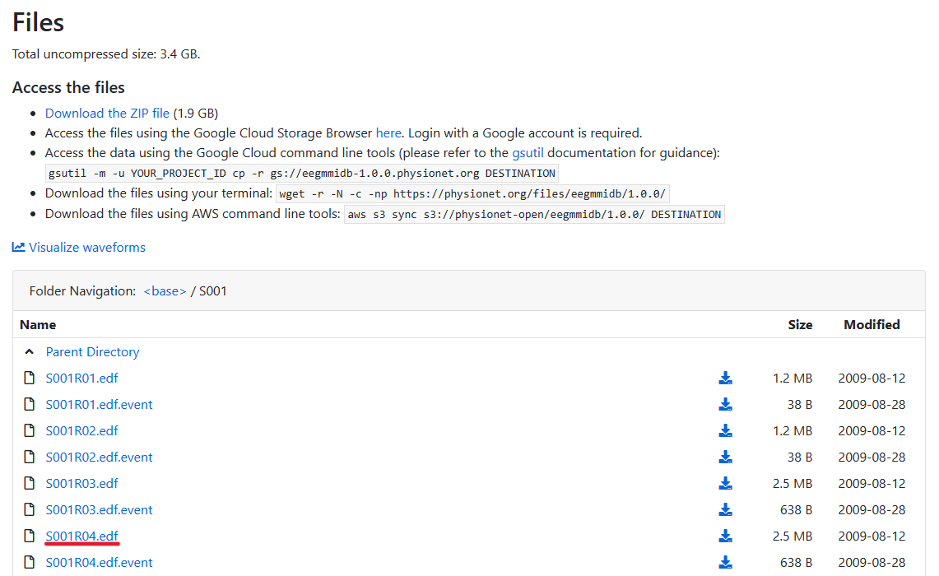This screenshot has height=576, width=939.
Task: Go up using Parent Directory caret
Action: click(30, 352)
